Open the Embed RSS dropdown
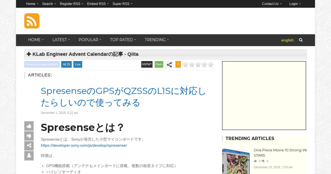This screenshot has height=174, width=331. click(98, 4)
